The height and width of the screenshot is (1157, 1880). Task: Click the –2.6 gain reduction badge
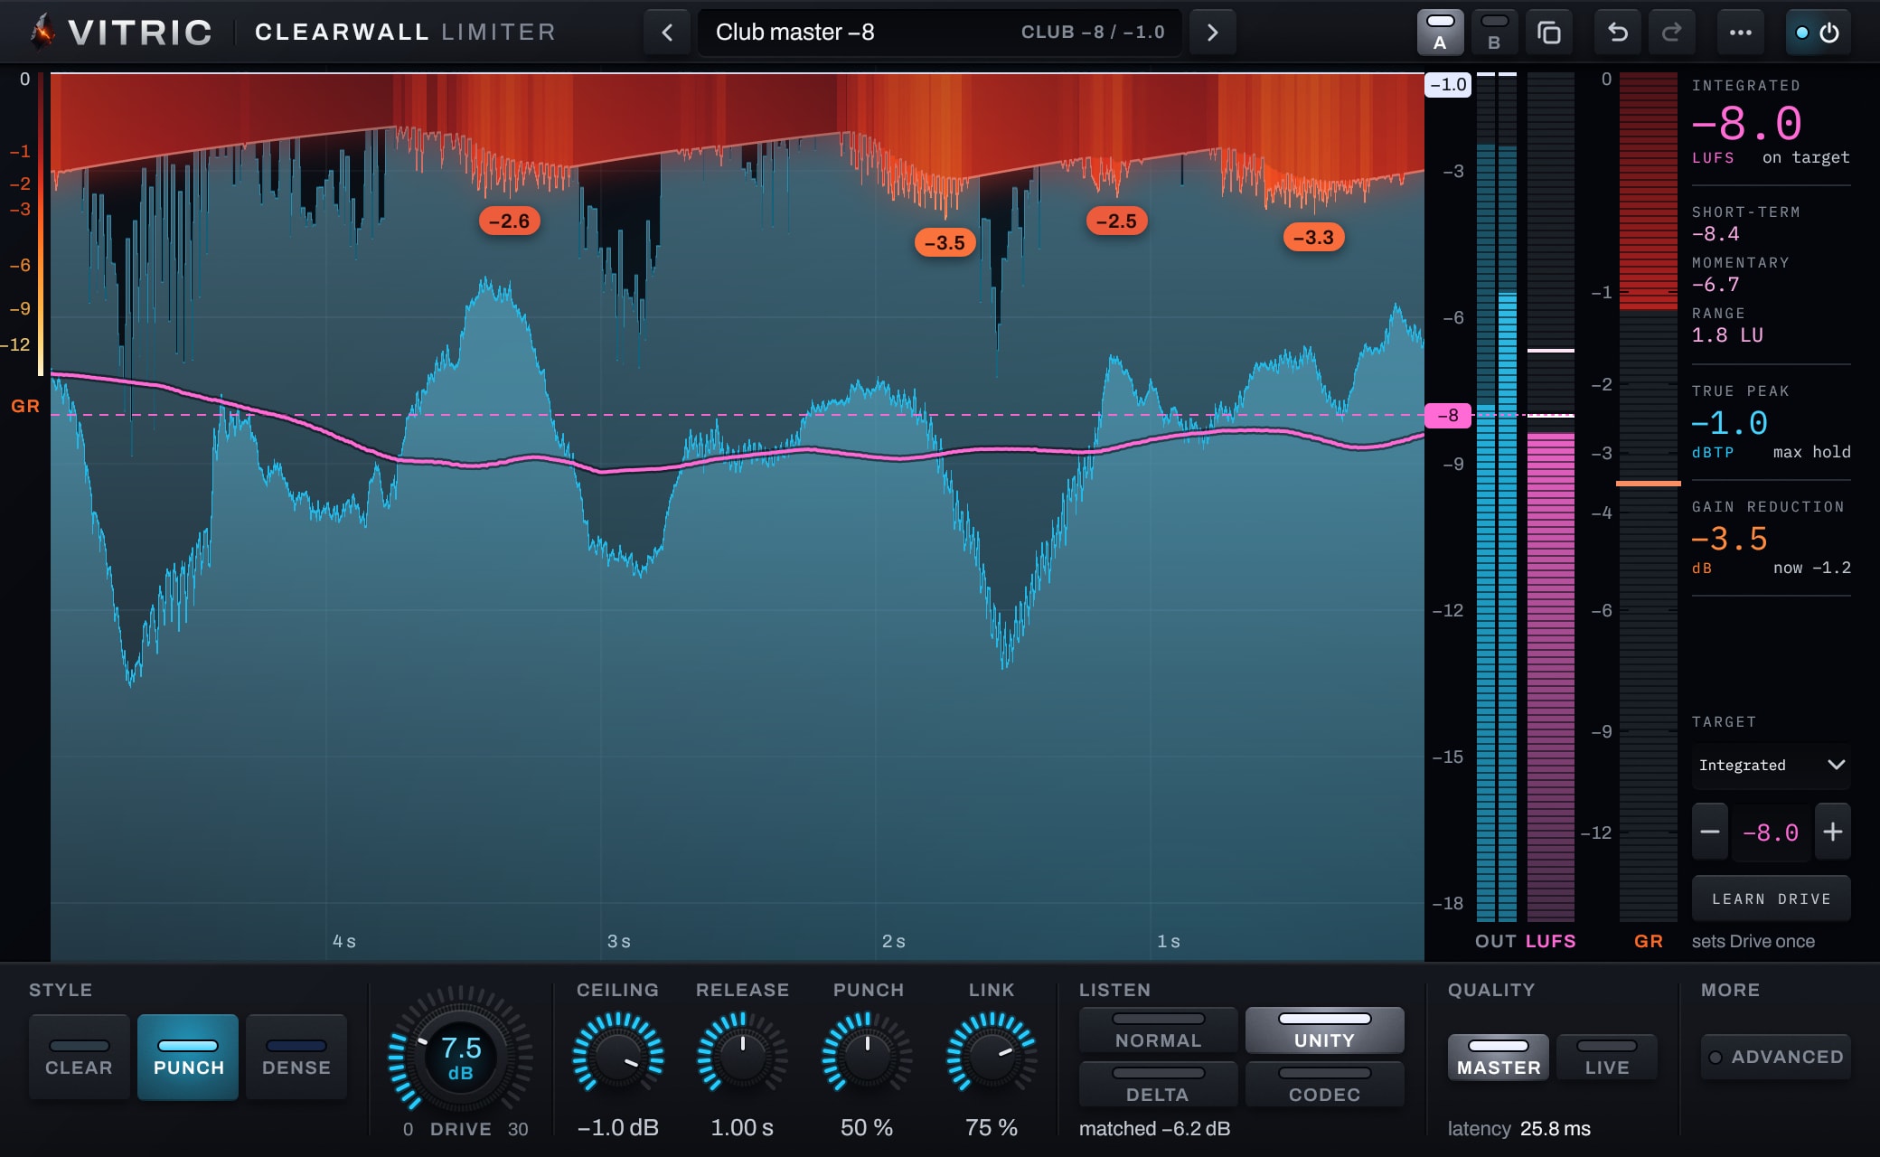click(x=510, y=221)
